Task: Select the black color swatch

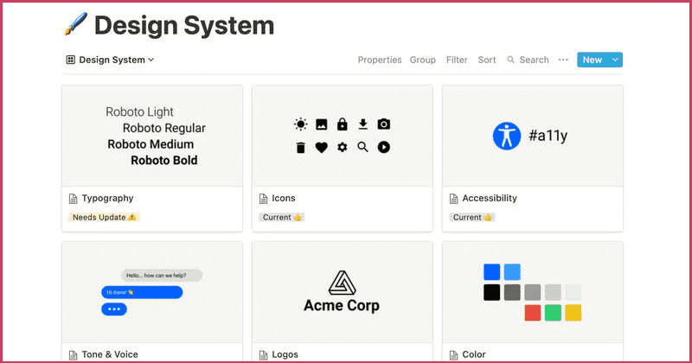Action: pos(491,292)
